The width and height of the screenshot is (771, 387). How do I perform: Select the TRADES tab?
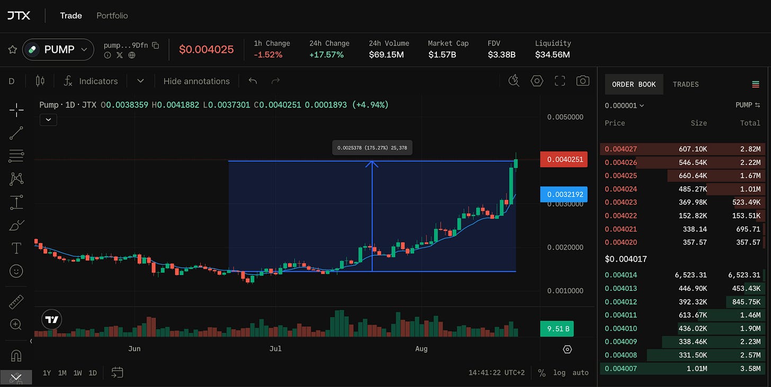click(686, 84)
